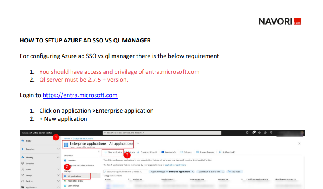323x189 pixels.
Task: Expand the Users section chevron
Action: coord(58,169)
